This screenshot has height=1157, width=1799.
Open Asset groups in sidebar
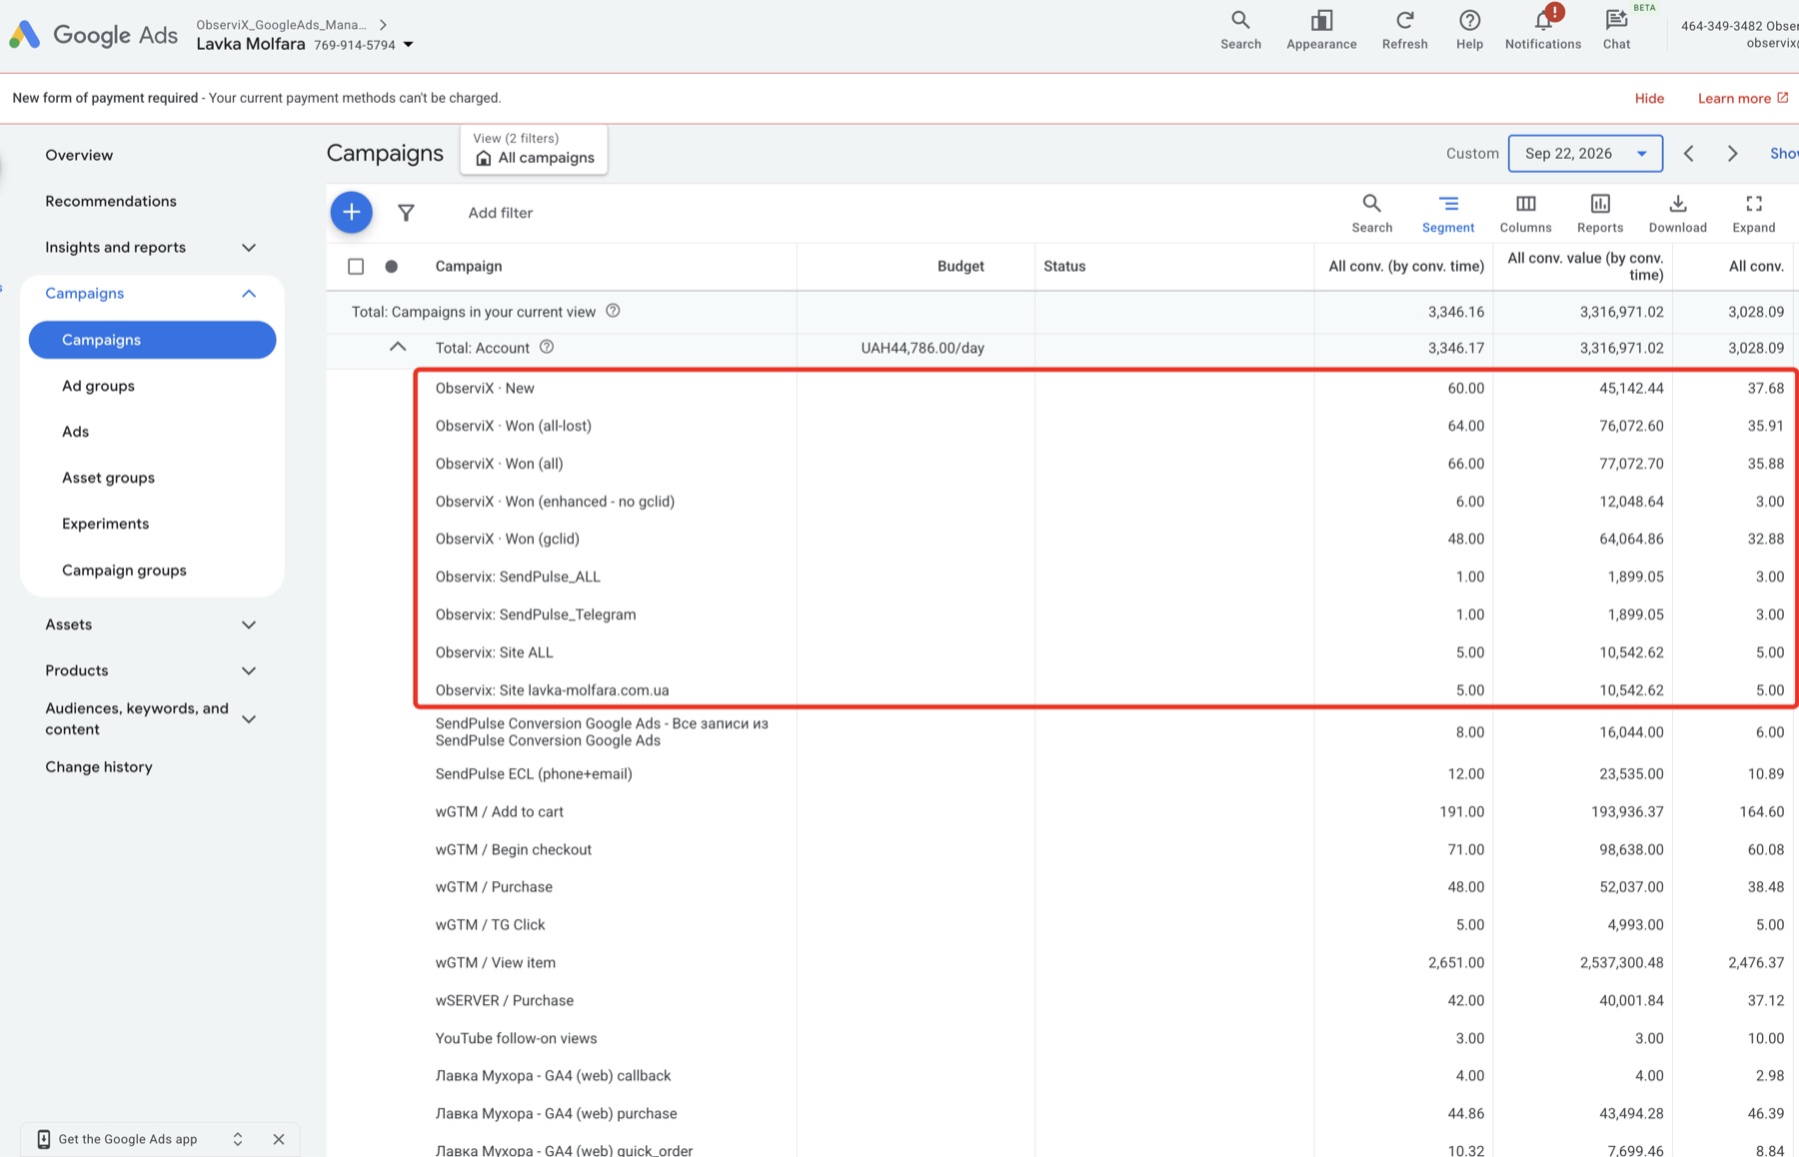click(108, 478)
